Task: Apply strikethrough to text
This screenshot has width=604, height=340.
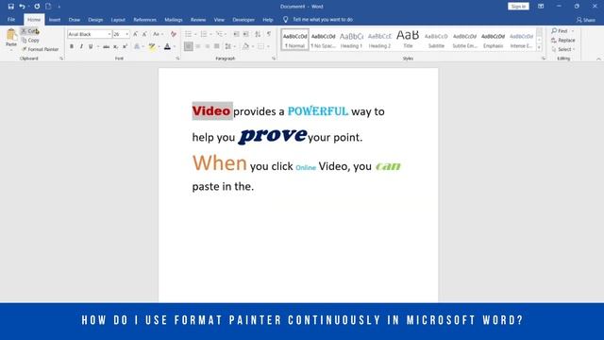Action: pyautogui.click(x=106, y=46)
